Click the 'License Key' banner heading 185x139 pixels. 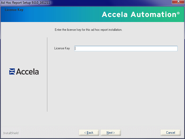14,10
